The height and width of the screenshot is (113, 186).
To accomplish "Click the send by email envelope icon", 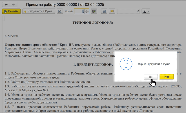I will tap(112, 12).
